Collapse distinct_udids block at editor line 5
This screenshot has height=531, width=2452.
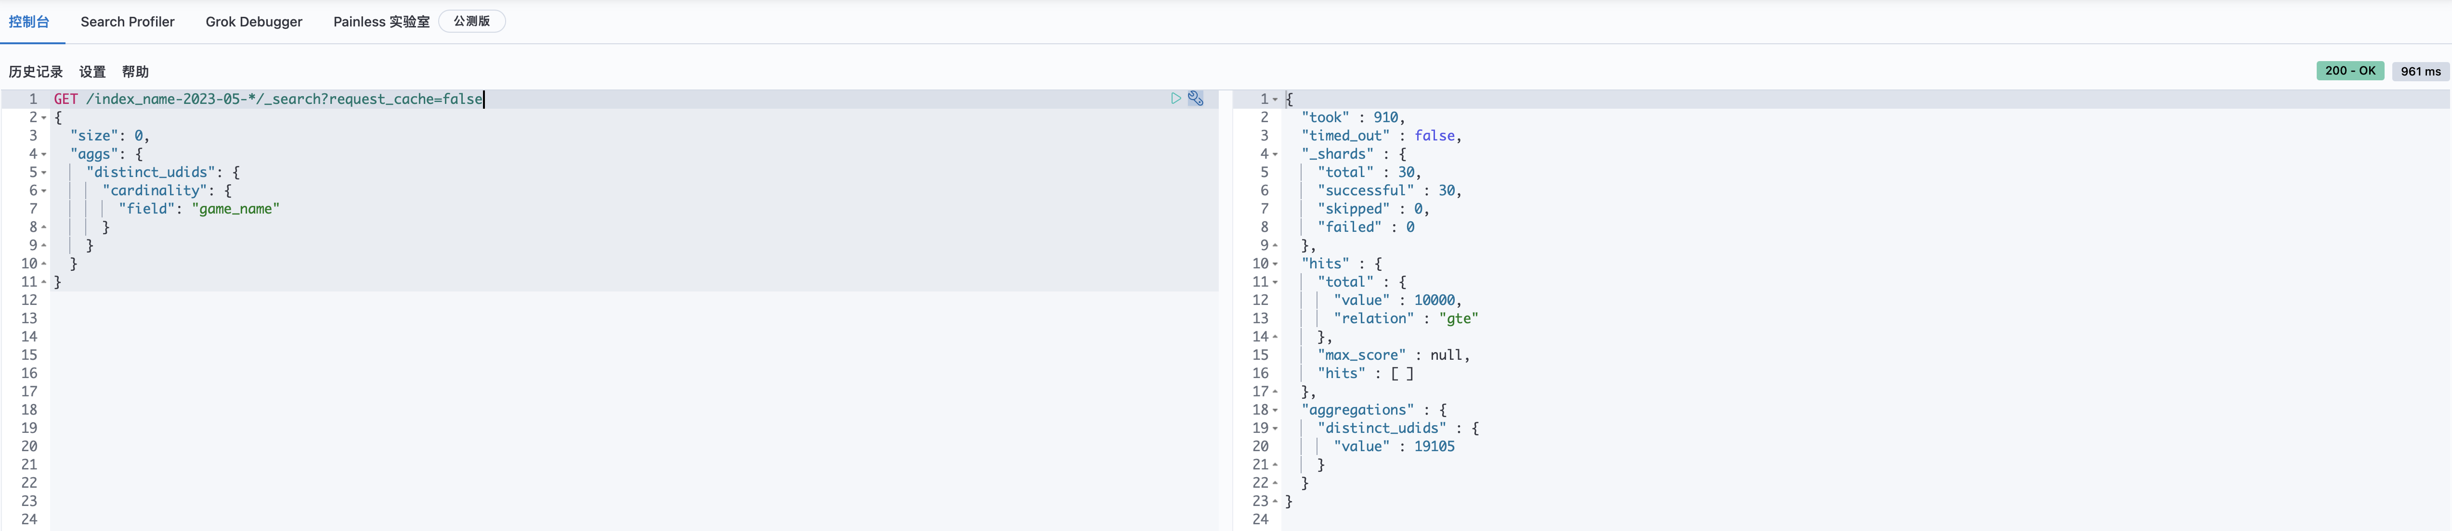tap(44, 173)
